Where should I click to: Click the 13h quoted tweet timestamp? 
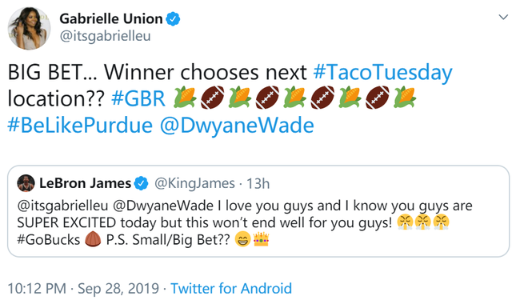point(258,183)
